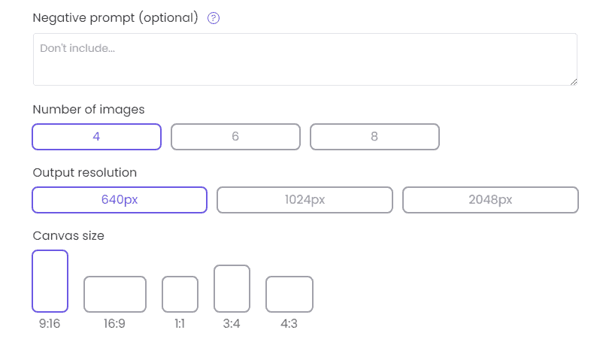Select the 3:4 canvas shape

[232, 289]
